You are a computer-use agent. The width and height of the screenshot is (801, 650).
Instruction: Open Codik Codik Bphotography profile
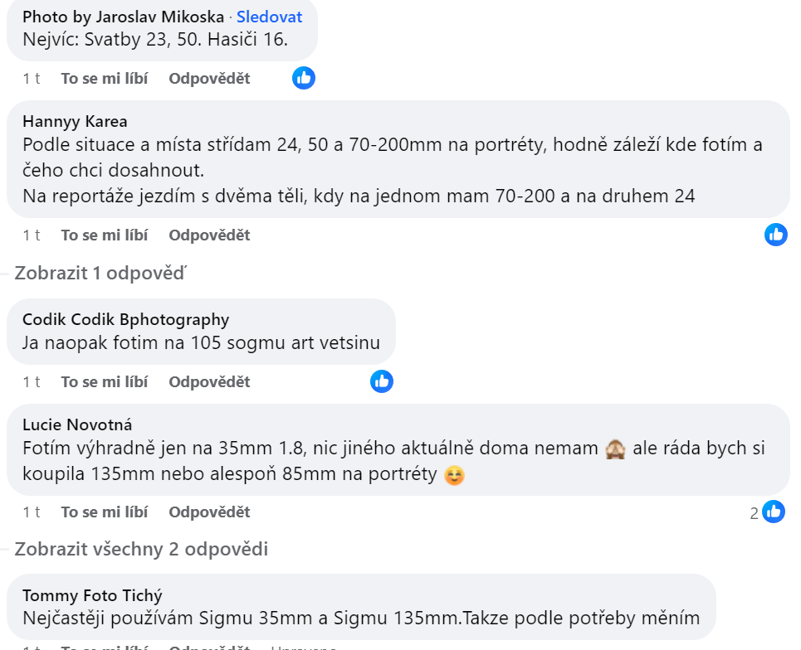pyautogui.click(x=125, y=319)
